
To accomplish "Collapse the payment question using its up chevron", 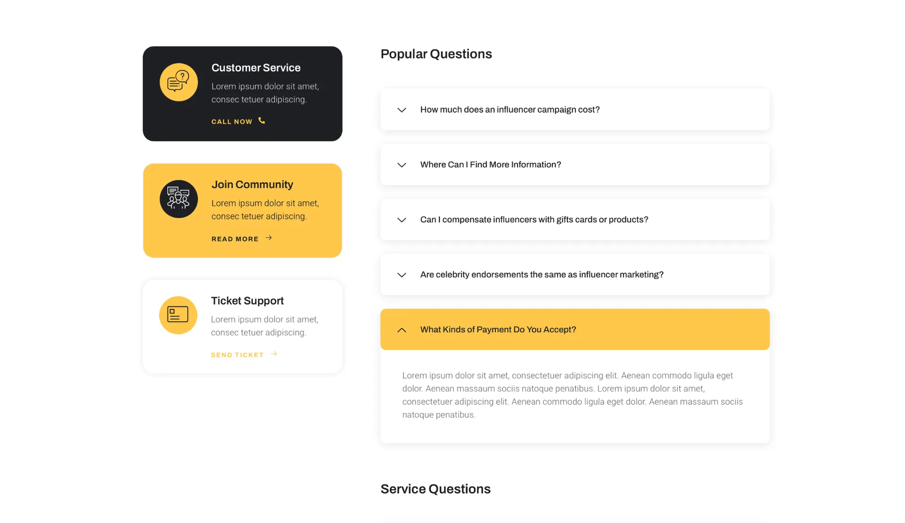I will click(x=402, y=330).
